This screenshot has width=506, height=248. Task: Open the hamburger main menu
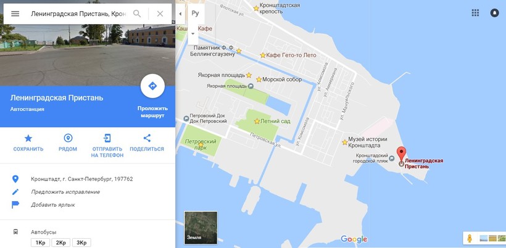15,14
